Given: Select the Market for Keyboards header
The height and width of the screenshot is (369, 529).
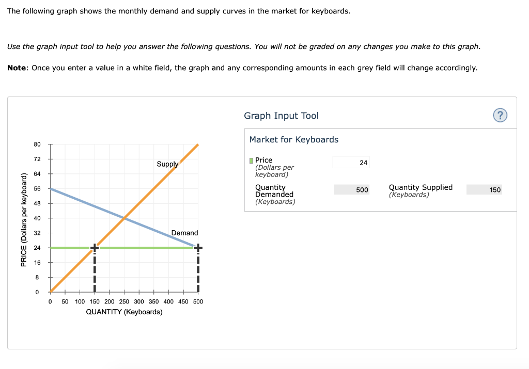Looking at the screenshot, I should [x=293, y=139].
